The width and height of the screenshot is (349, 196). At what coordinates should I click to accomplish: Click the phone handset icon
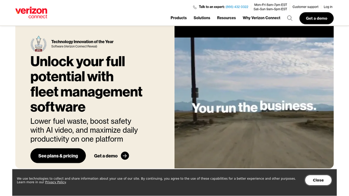click(x=195, y=7)
